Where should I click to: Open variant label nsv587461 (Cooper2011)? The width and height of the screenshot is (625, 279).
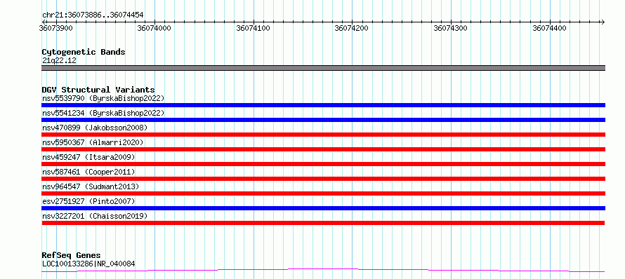88,172
